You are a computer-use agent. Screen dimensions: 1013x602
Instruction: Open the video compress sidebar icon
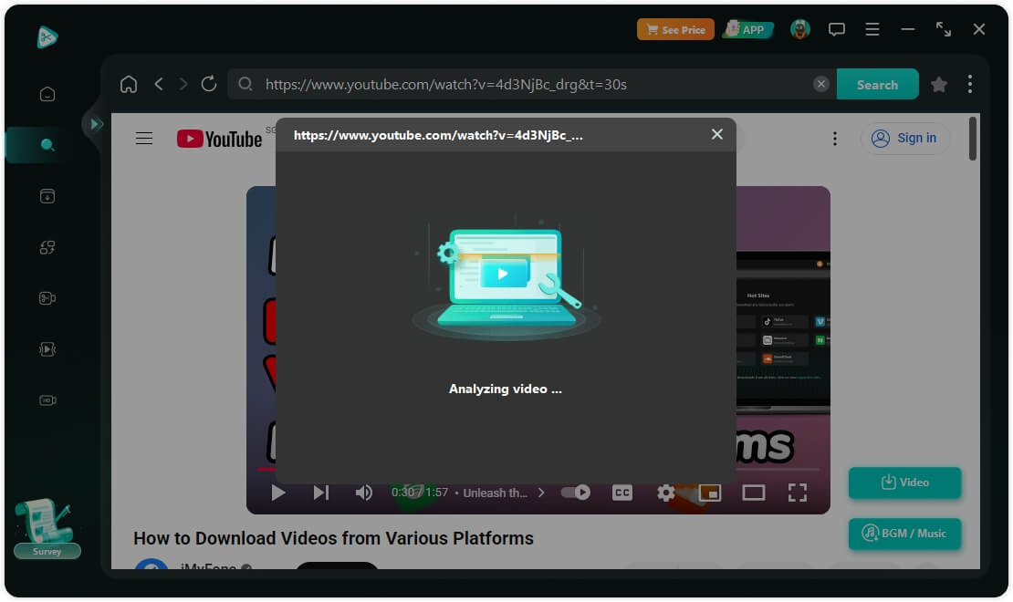[x=47, y=349]
